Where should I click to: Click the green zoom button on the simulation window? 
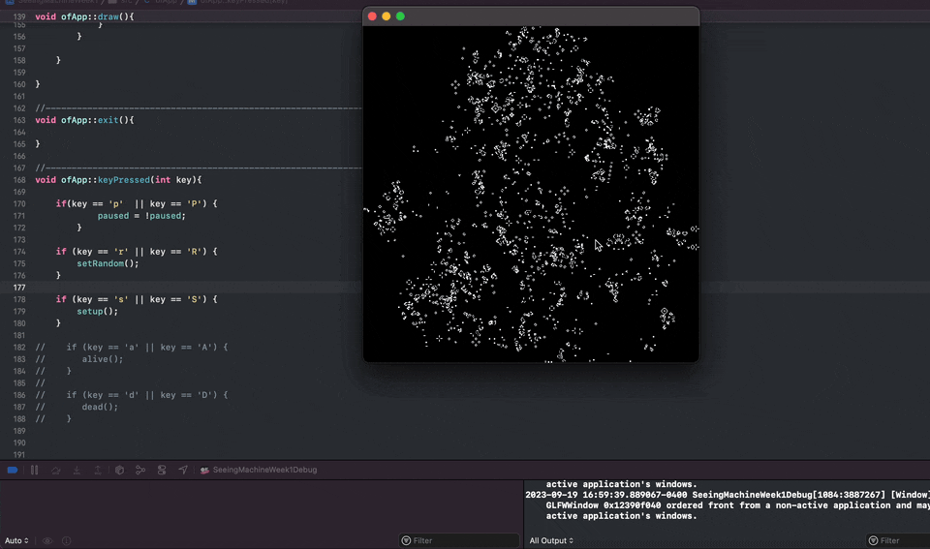(x=400, y=16)
